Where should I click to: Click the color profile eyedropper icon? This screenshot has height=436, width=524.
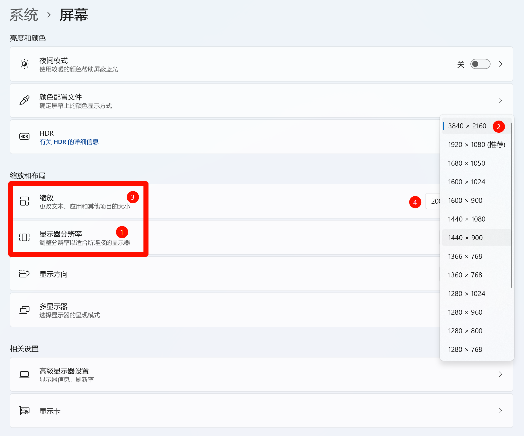24,100
